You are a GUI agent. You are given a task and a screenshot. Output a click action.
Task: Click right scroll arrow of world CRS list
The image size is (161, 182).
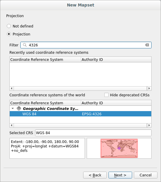pos(149,125)
